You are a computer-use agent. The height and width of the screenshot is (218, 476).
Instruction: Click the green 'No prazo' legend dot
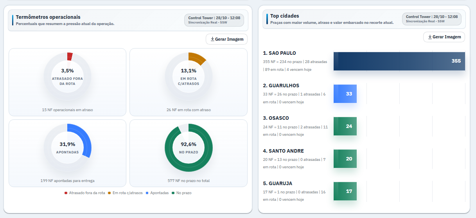[x=173, y=193]
